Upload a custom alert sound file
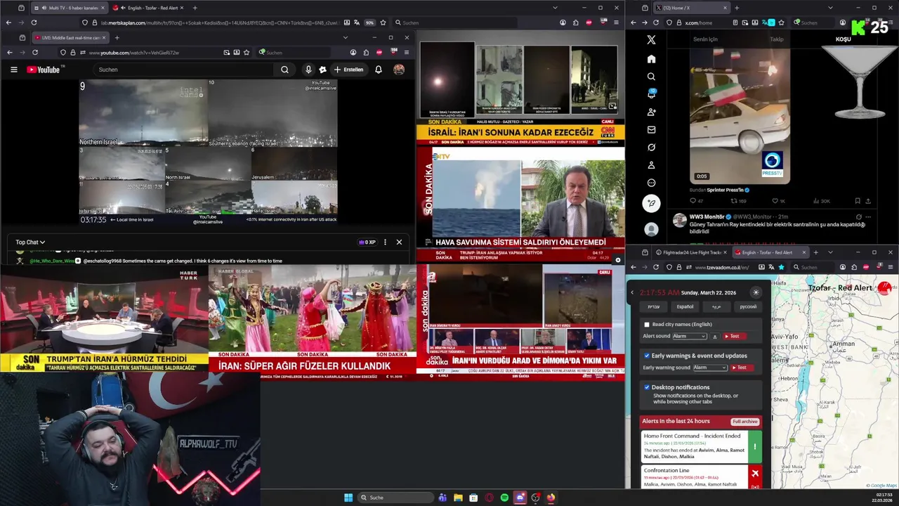899x506 pixels. point(714,336)
